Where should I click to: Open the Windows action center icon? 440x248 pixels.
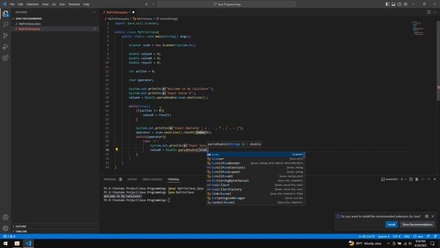click(x=432, y=243)
